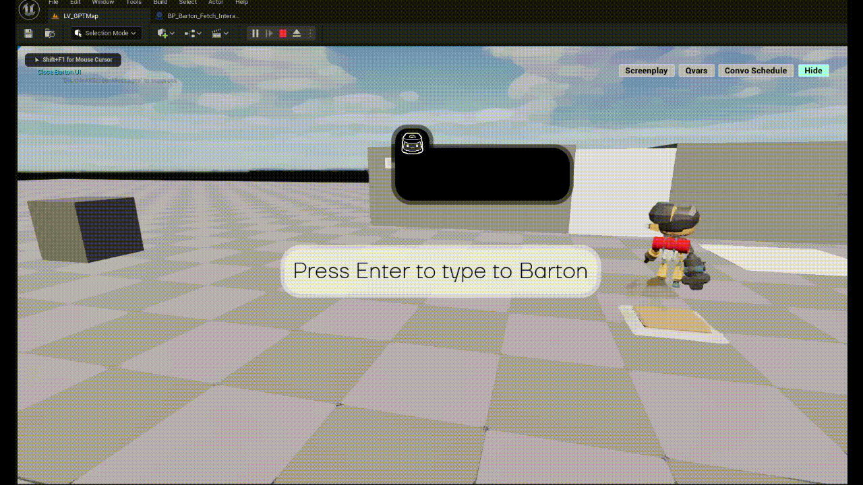Open the quick Add content dropdown

pyautogui.click(x=165, y=33)
